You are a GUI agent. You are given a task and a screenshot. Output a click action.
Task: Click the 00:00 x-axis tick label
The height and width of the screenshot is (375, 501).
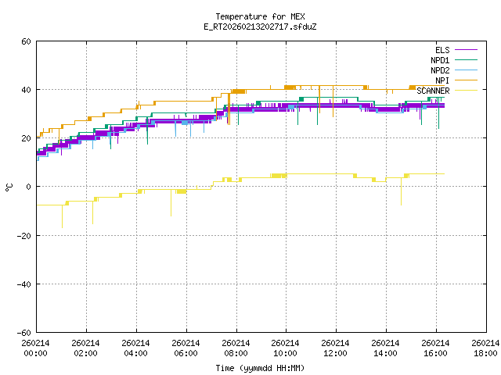point(36,348)
